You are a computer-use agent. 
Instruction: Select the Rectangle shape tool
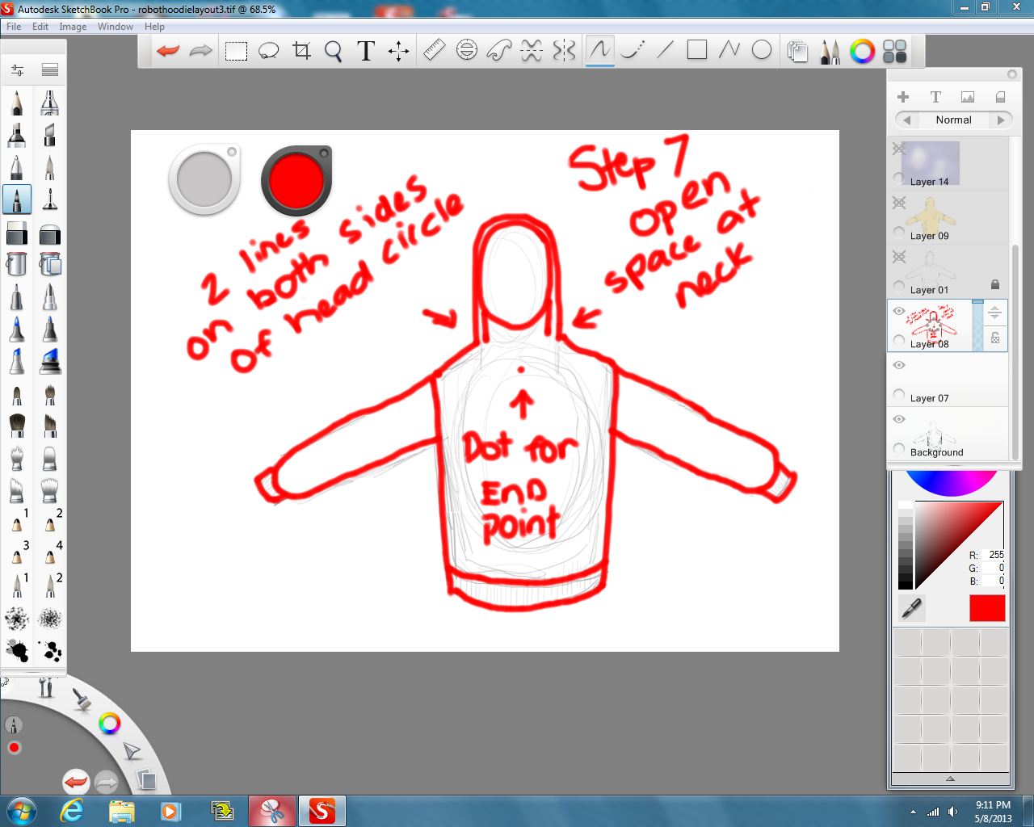[x=696, y=50]
